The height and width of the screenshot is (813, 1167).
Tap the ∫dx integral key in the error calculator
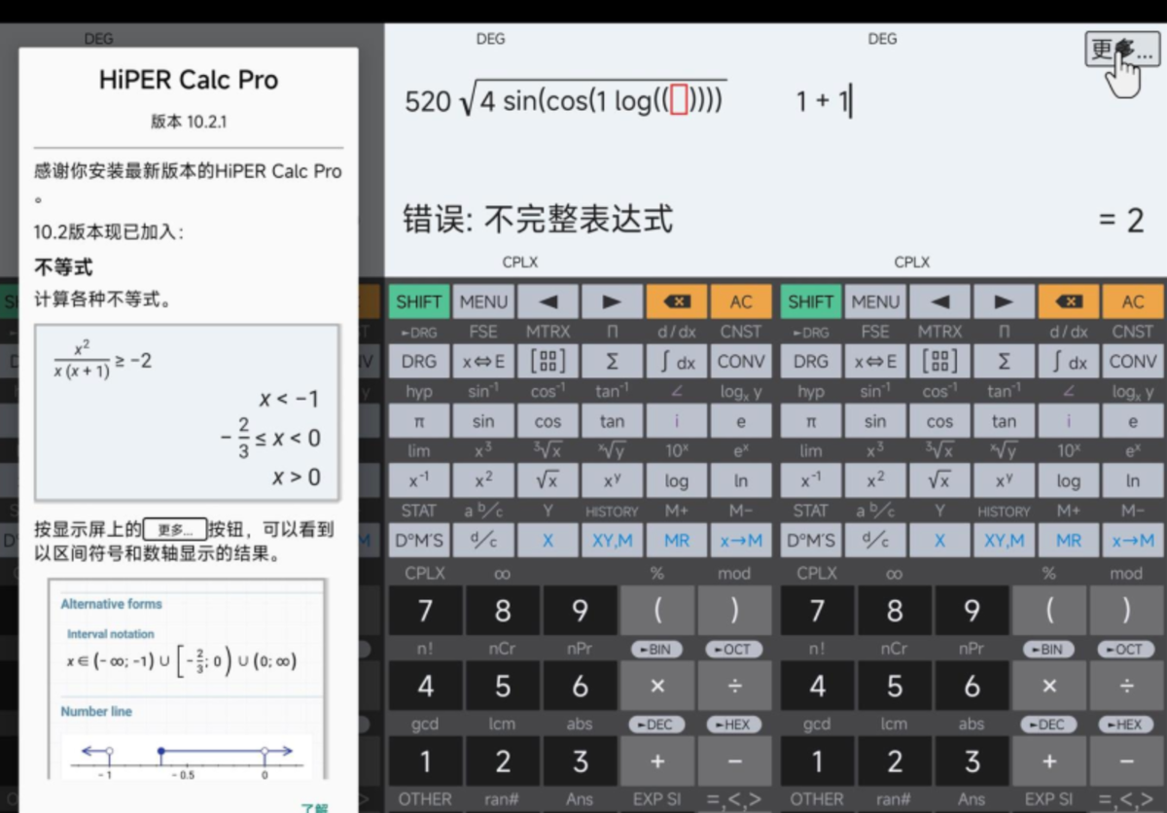coord(678,362)
